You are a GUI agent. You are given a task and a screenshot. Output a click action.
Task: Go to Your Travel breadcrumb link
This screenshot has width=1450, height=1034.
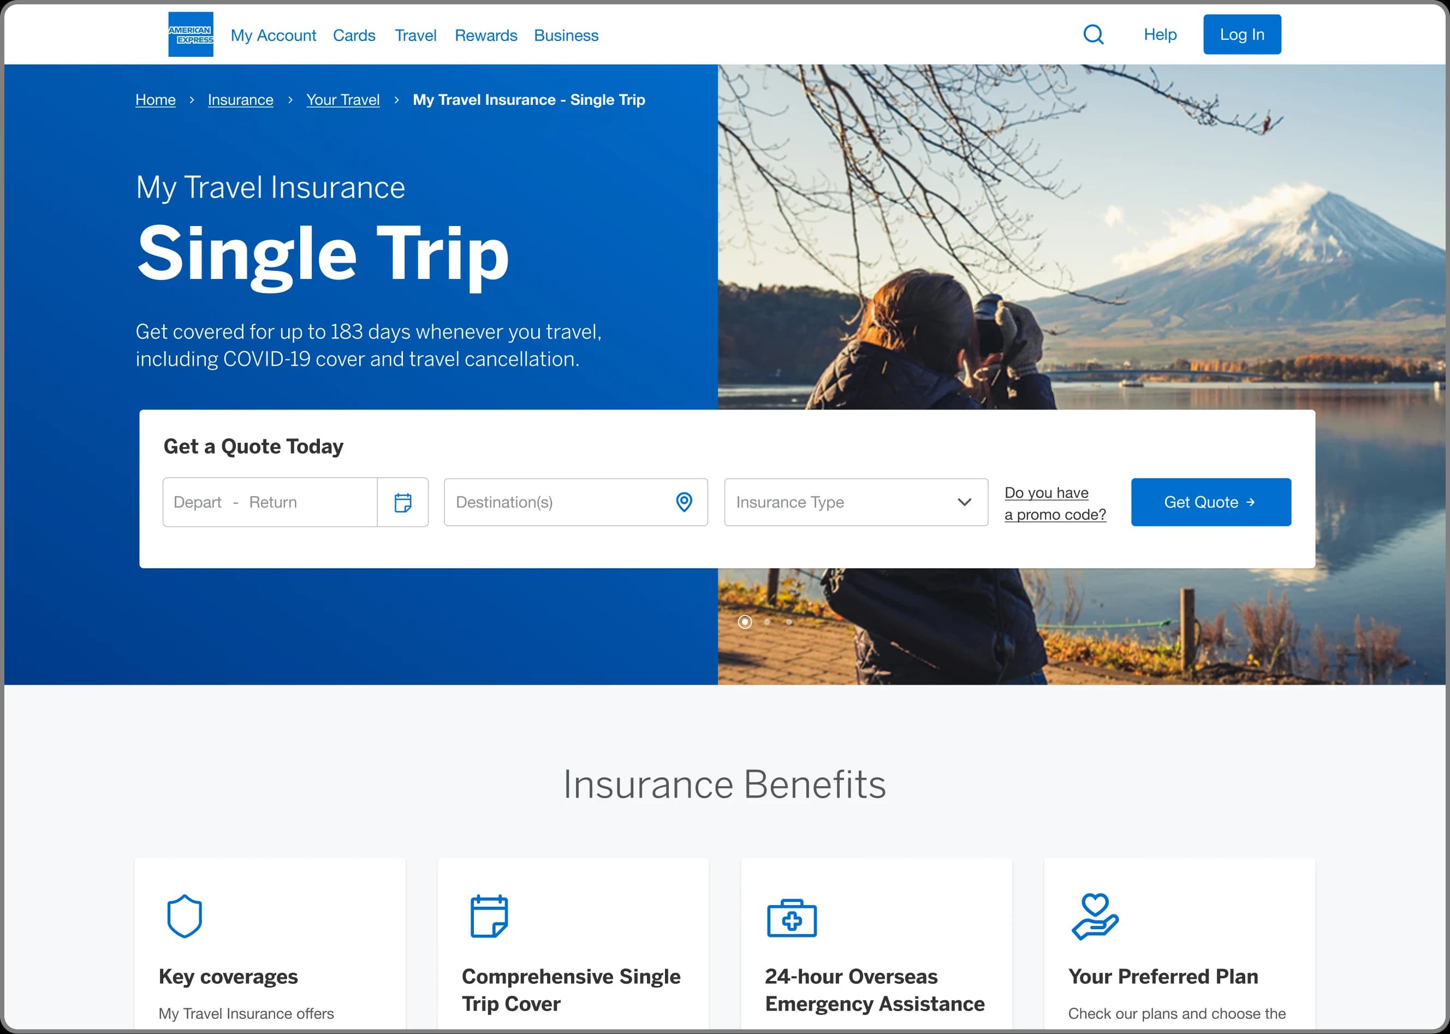pyautogui.click(x=342, y=100)
